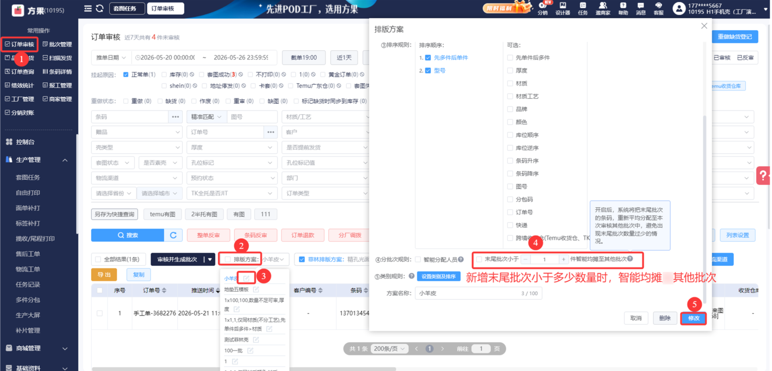
Task: Click the help icon after 件智能均摊至其他批次
Action: pyautogui.click(x=630, y=259)
